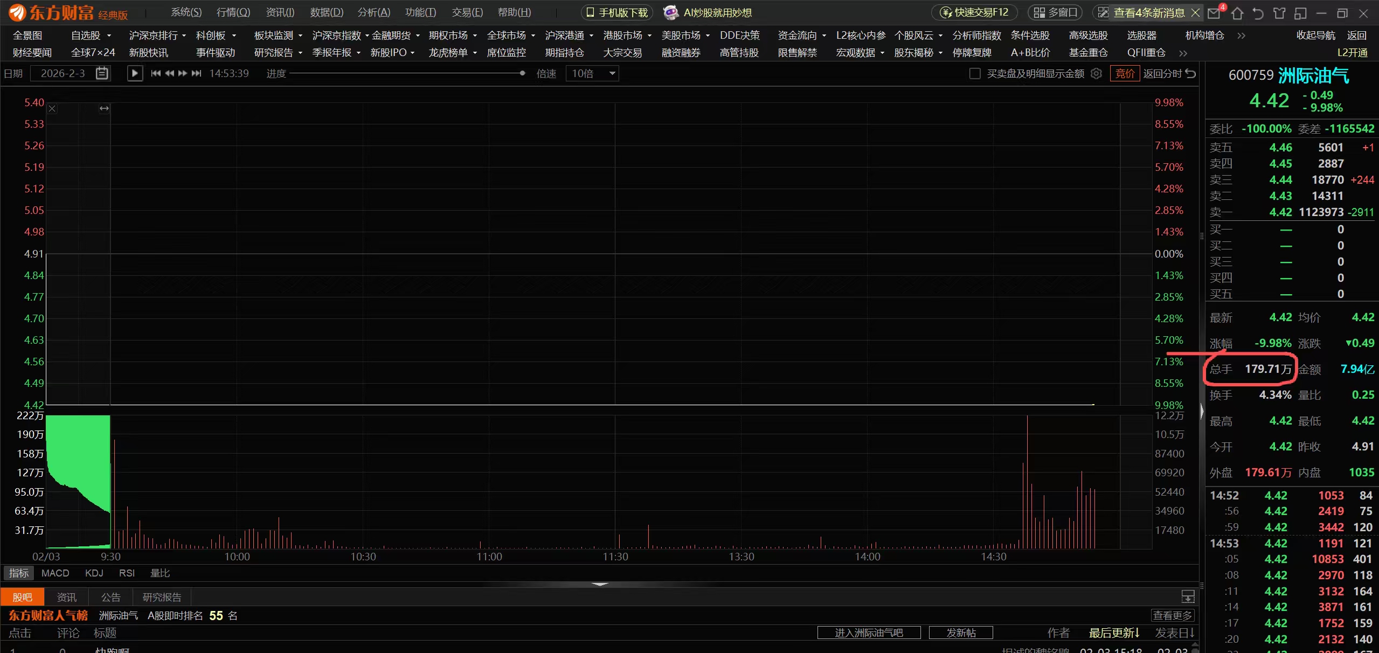Switch to the 公告 tab
Viewport: 1379px width, 653px height.
(x=110, y=597)
